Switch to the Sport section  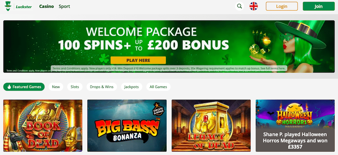(64, 6)
